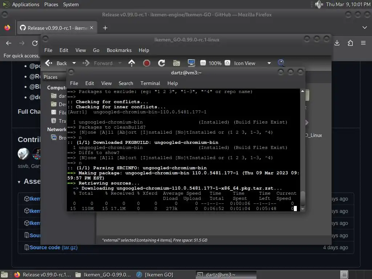Switch to Firefox Release v0.99.0-rc.1 taskbar button
The width and height of the screenshot is (372, 279).
[x=43, y=275]
